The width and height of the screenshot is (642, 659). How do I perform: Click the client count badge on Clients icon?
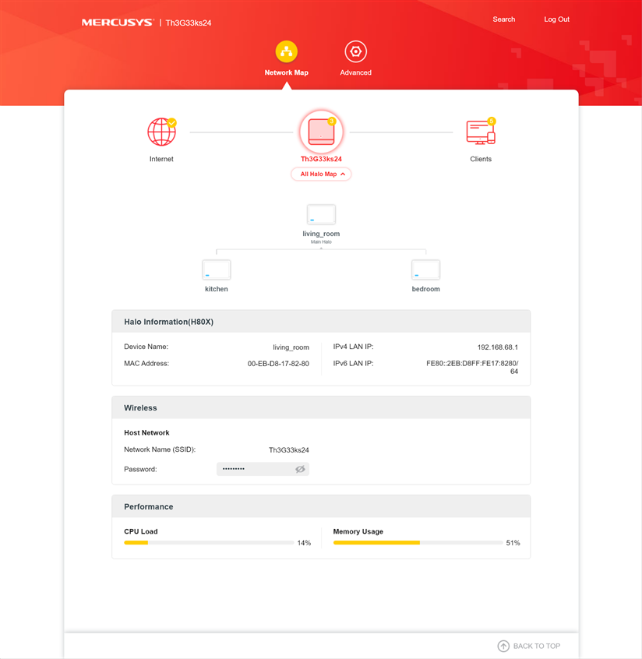coord(491,121)
